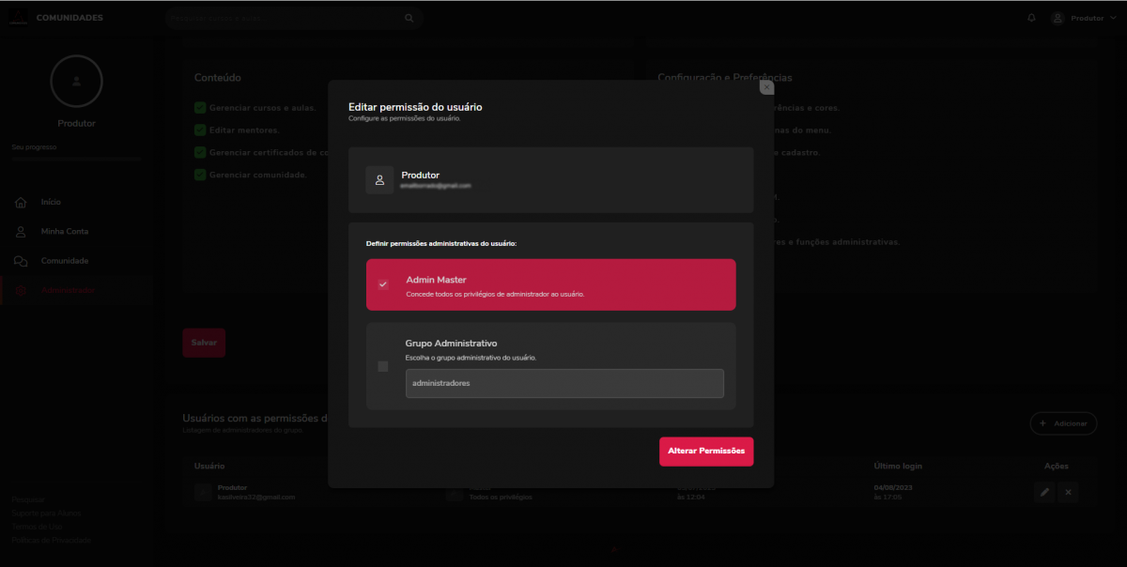The image size is (1127, 567).
Task: Click the Alterar Permissões button
Action: tap(705, 452)
